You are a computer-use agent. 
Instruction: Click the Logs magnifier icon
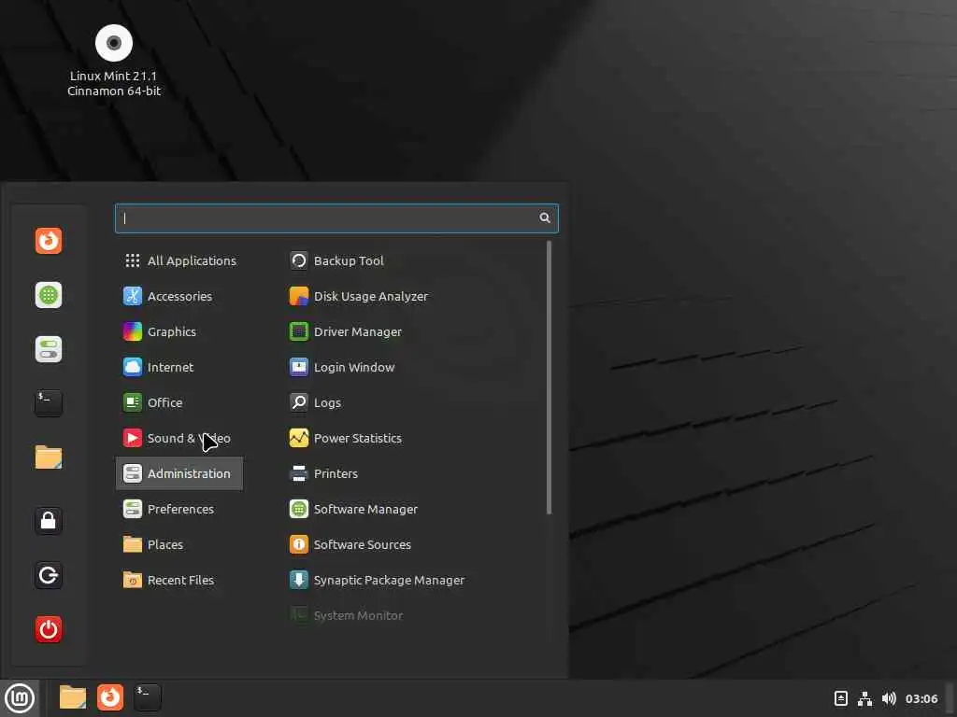(x=298, y=402)
